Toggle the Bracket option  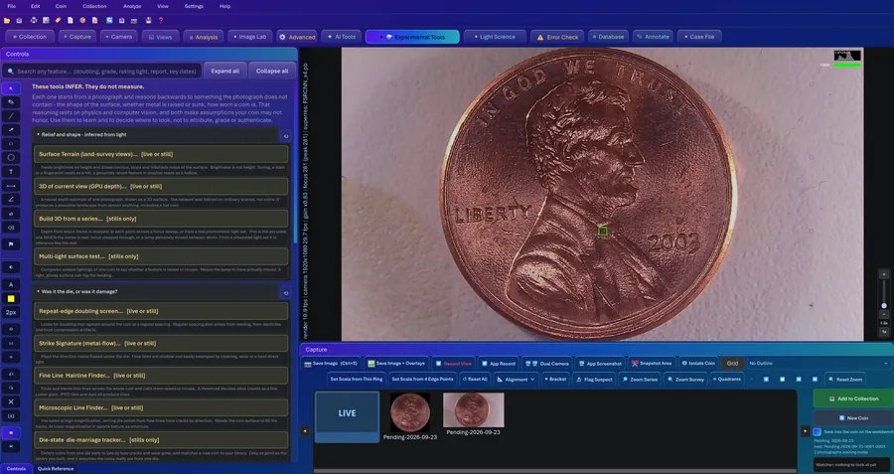[x=554, y=380]
